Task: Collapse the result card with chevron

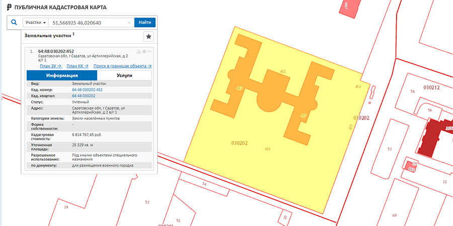Action: (149, 51)
